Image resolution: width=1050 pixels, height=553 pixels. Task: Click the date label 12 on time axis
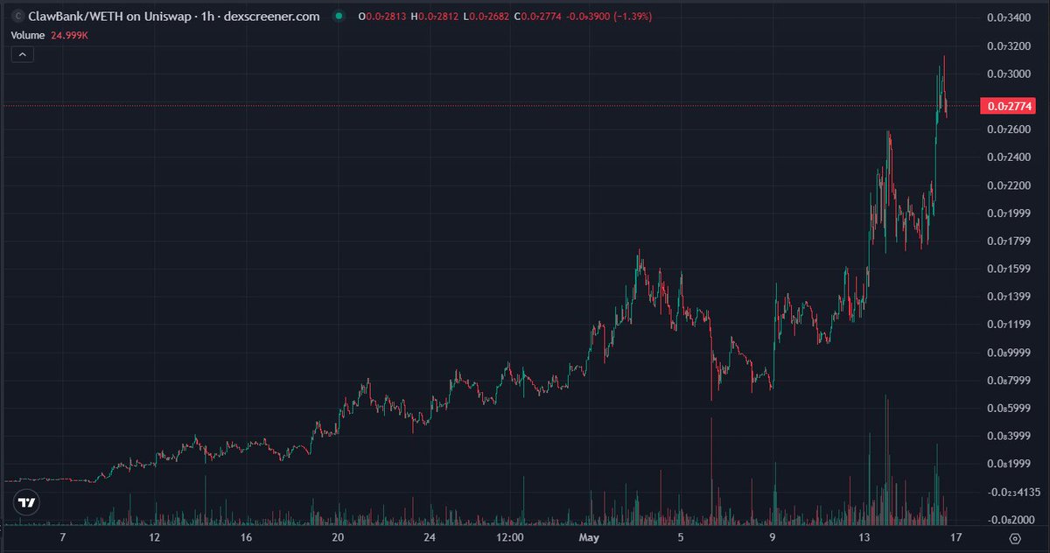click(154, 538)
